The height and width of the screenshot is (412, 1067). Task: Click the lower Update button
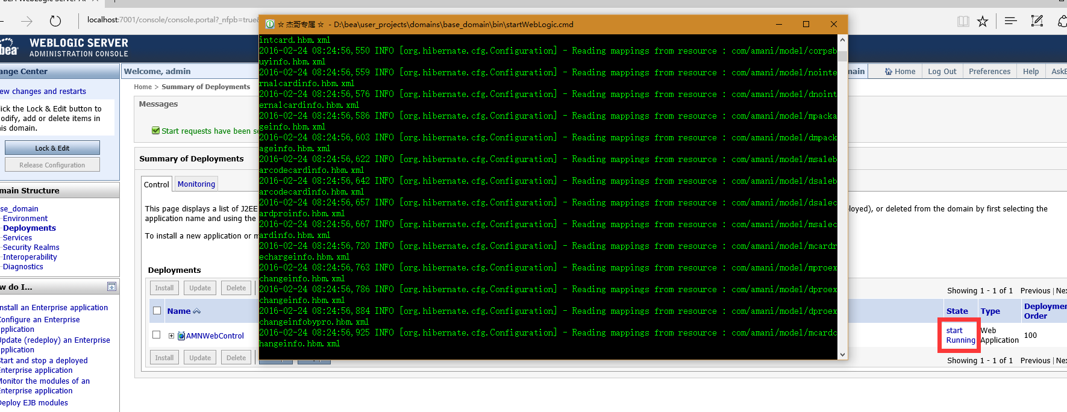point(200,357)
